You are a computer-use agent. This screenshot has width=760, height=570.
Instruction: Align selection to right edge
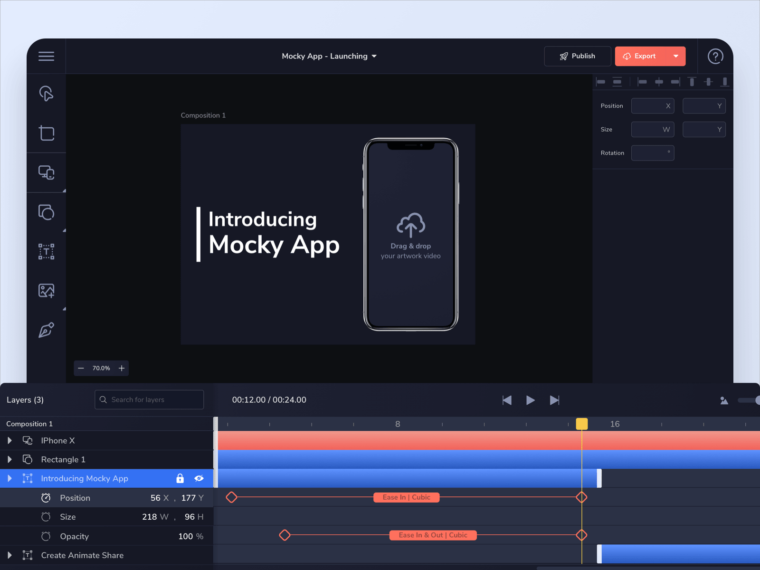pos(675,82)
